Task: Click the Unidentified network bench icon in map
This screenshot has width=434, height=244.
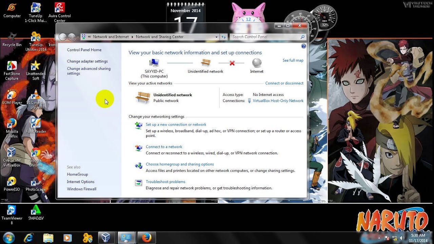Action: click(205, 63)
